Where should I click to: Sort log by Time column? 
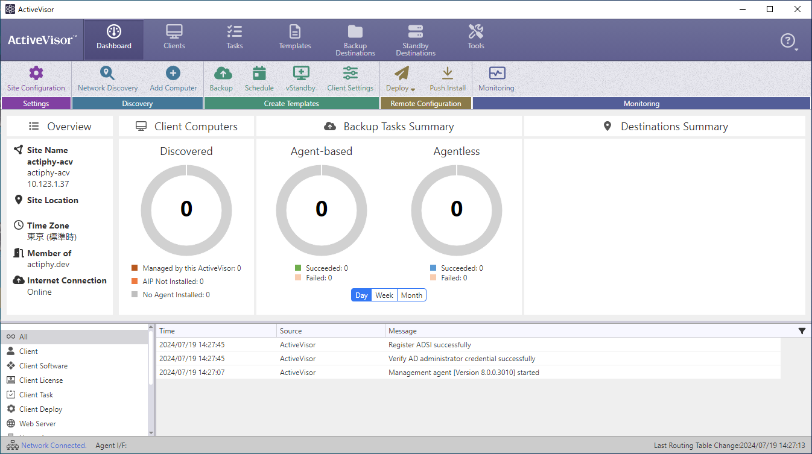[x=217, y=331]
